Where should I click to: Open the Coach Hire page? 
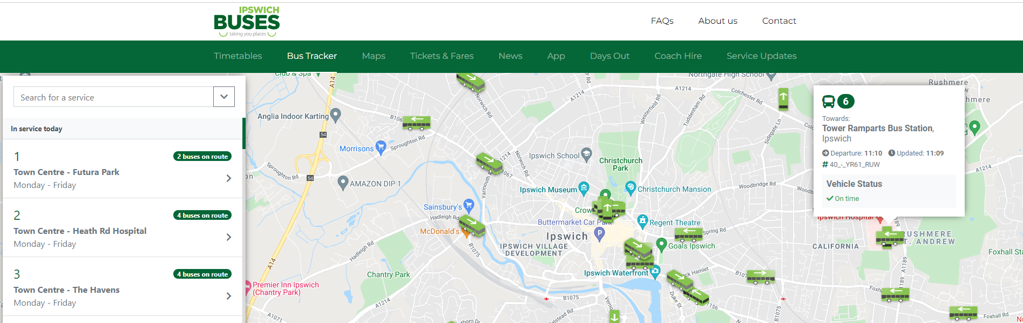pos(678,56)
